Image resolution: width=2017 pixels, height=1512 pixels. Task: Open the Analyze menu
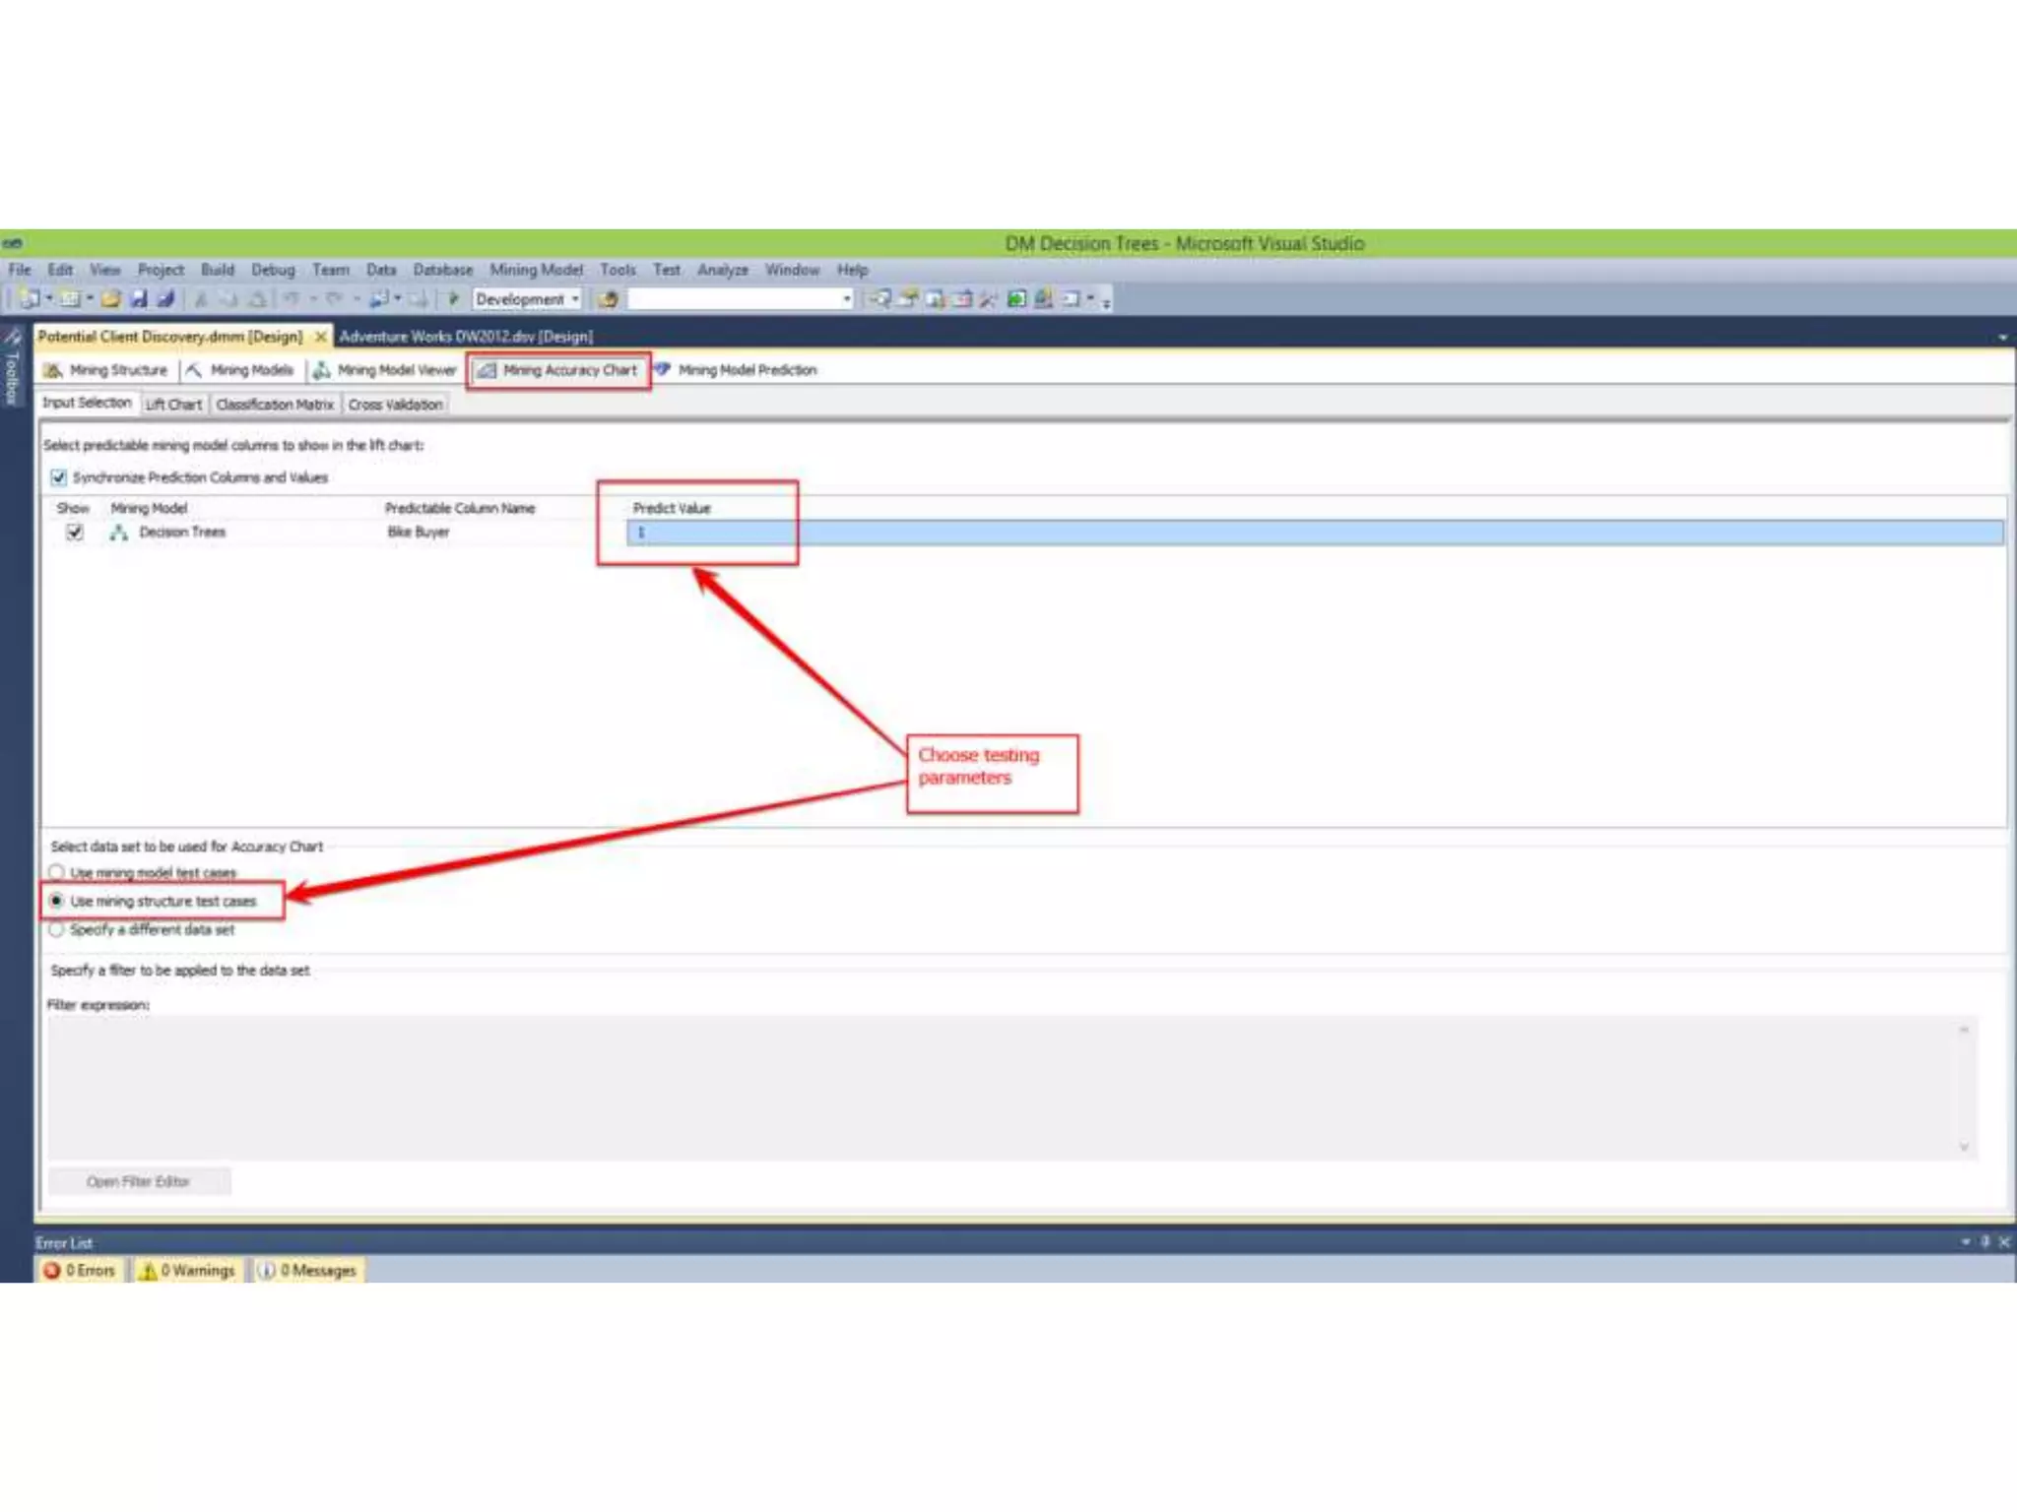[722, 270]
